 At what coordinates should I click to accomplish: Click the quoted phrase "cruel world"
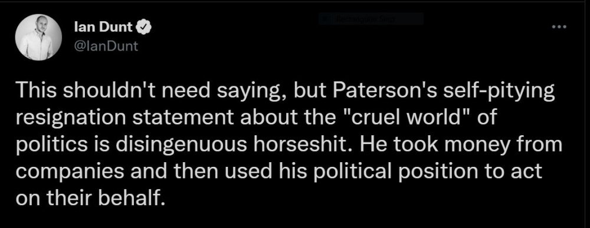point(407,118)
